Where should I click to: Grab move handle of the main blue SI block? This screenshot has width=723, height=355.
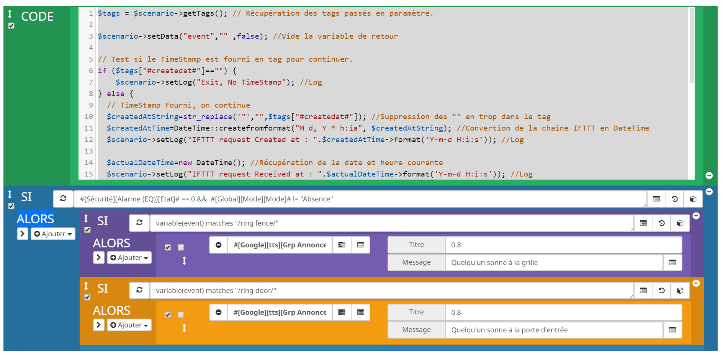10,194
